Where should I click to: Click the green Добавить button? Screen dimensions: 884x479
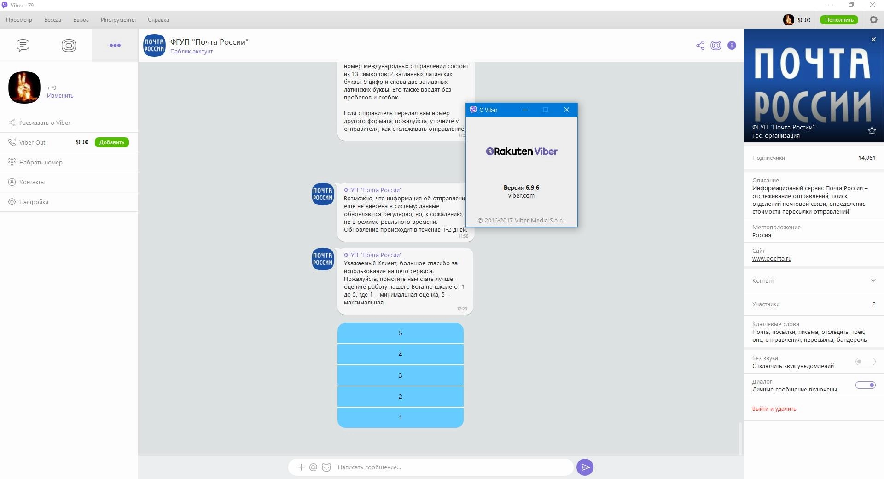point(112,142)
